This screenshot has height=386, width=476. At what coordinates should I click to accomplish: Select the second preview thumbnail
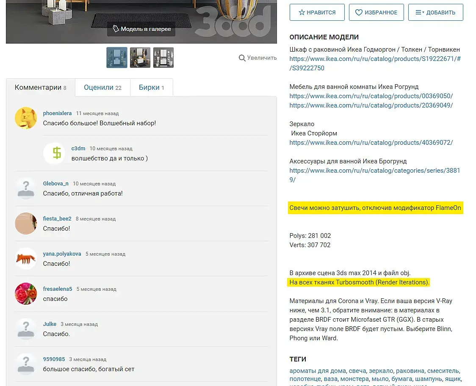(x=140, y=58)
